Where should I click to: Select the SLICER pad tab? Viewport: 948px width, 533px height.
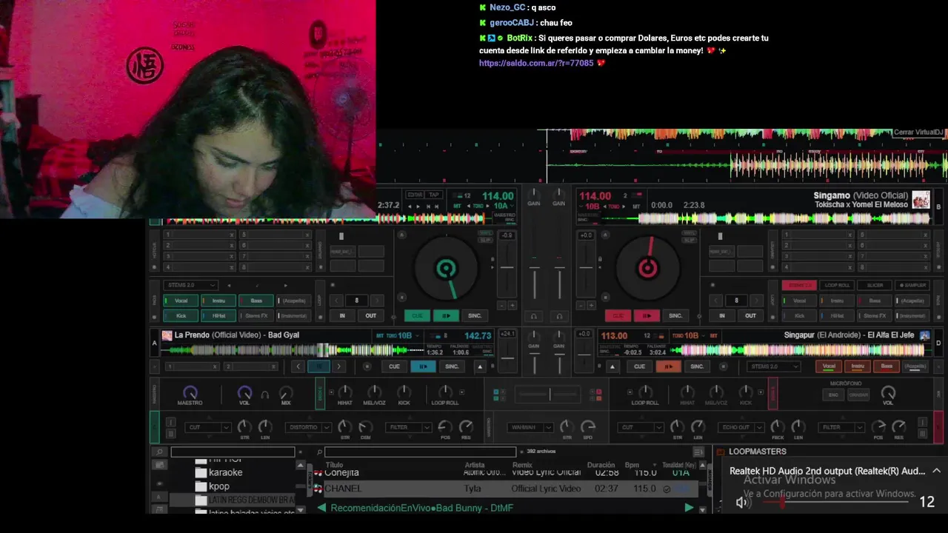pos(875,285)
